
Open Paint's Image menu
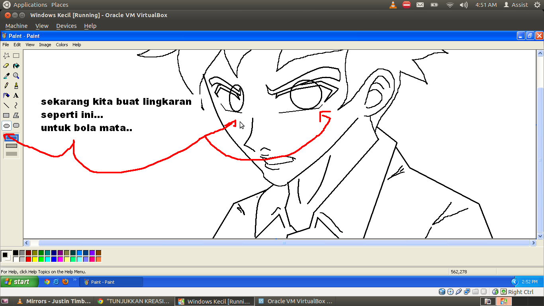coord(45,45)
